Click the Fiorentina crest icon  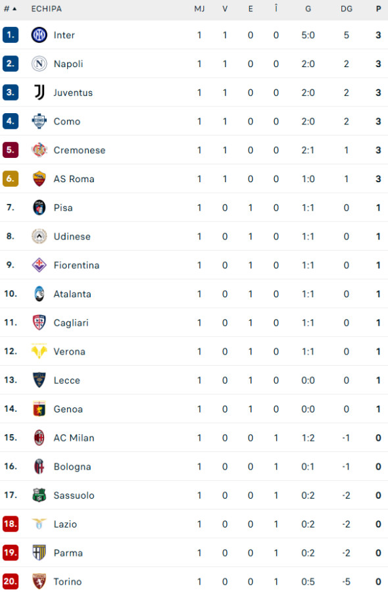point(39,265)
